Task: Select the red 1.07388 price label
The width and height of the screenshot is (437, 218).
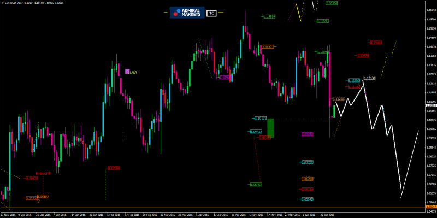Action: coord(114,168)
